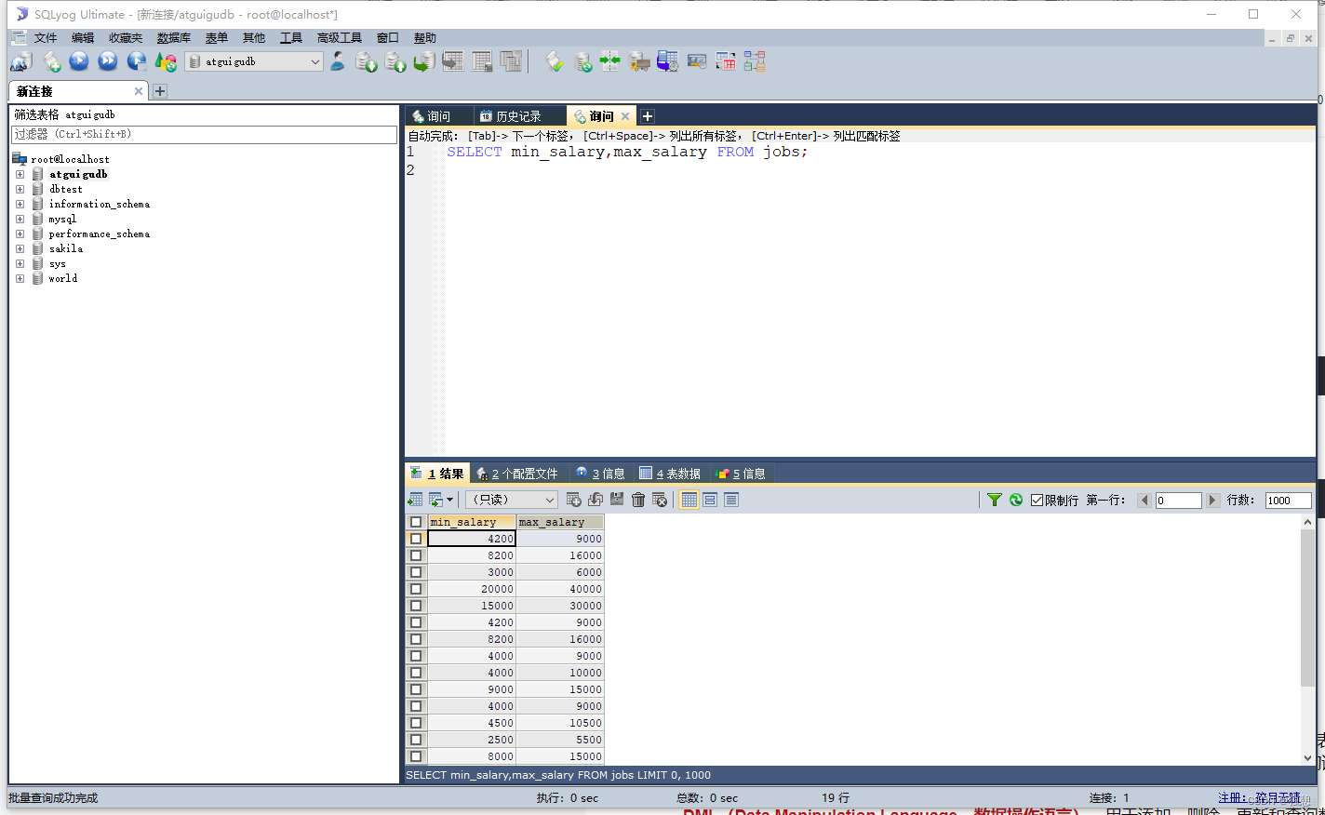Image resolution: width=1325 pixels, height=815 pixels.
Task: Toggle the select-all checkbox in result header
Action: [x=415, y=522]
